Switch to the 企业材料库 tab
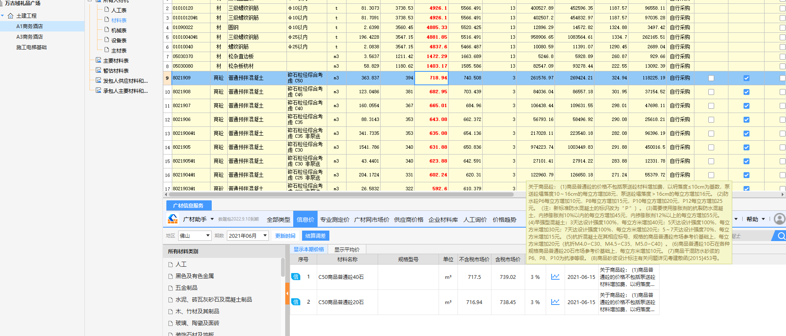Viewport: 786px width, 336px height. (x=443, y=219)
